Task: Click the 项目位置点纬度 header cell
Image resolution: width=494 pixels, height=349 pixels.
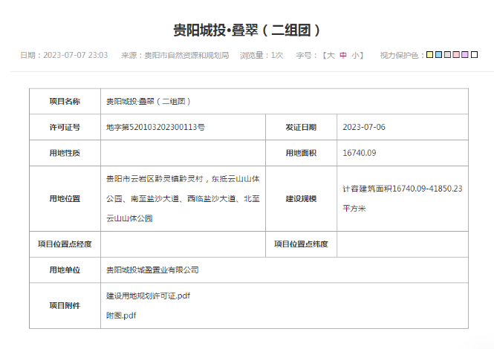Action: pyautogui.click(x=301, y=244)
